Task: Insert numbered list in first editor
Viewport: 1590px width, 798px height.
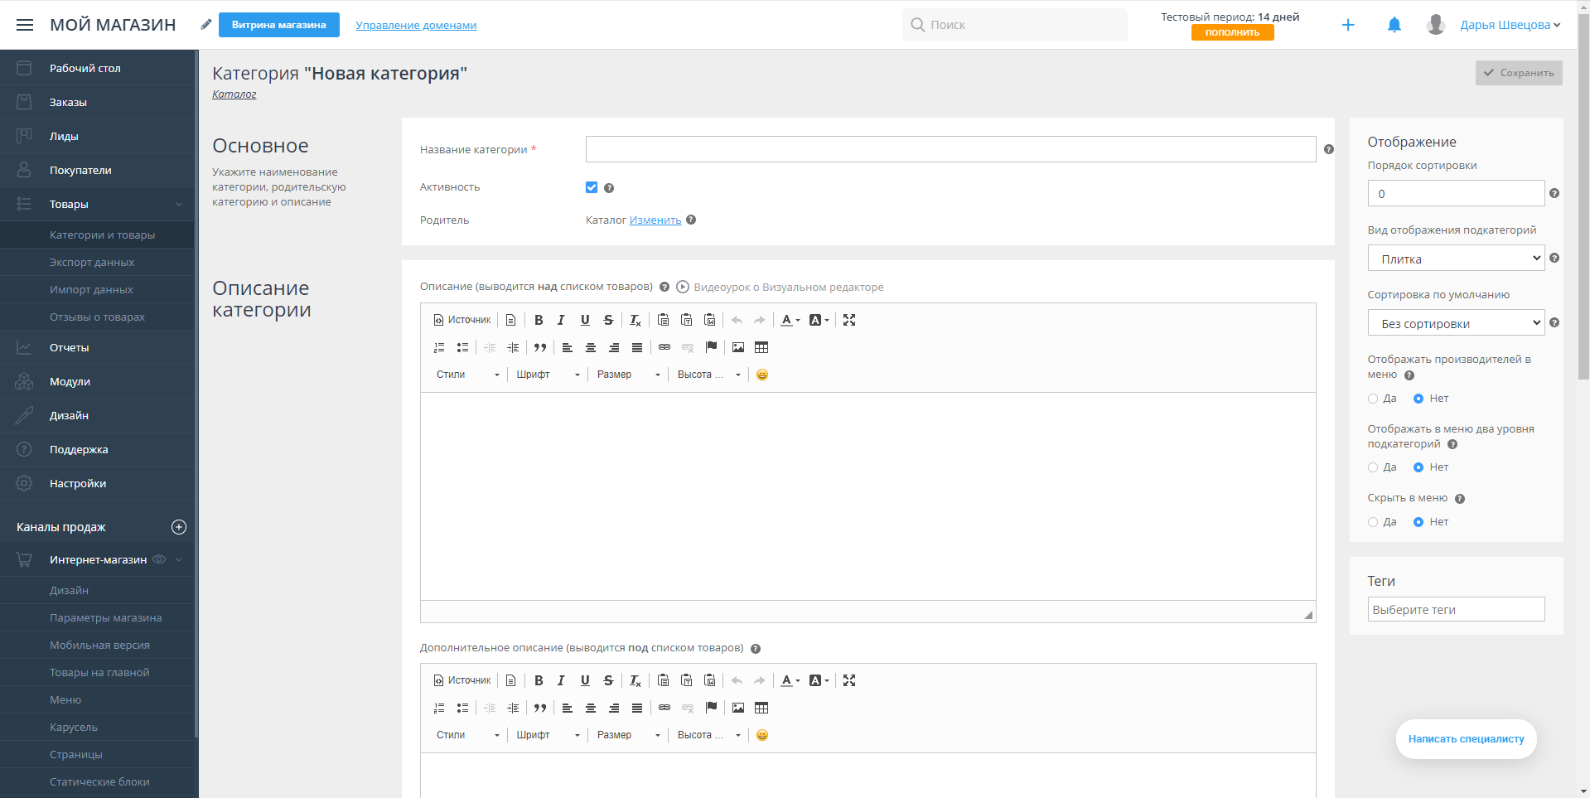Action: pos(439,347)
